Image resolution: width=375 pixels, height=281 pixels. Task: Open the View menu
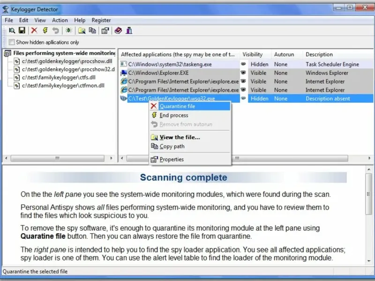coord(40,20)
